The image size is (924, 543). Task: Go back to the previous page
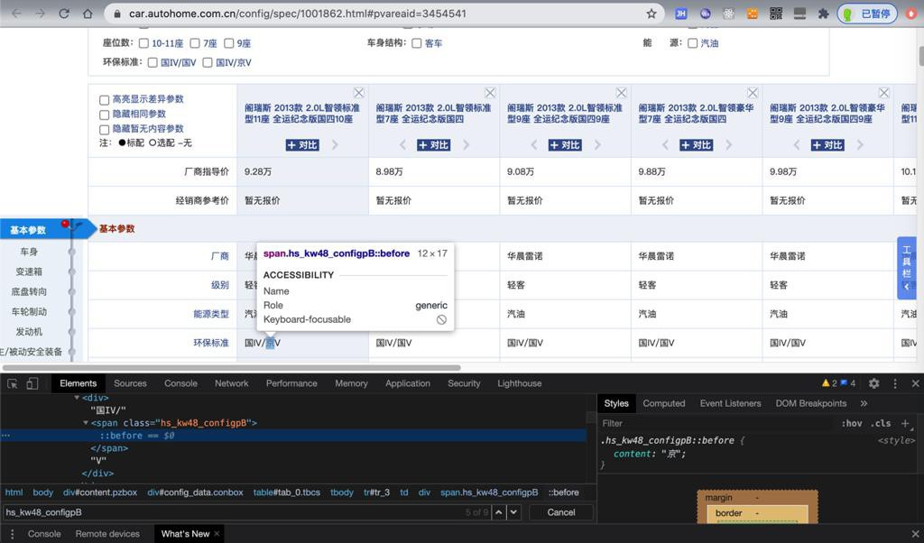coord(16,14)
